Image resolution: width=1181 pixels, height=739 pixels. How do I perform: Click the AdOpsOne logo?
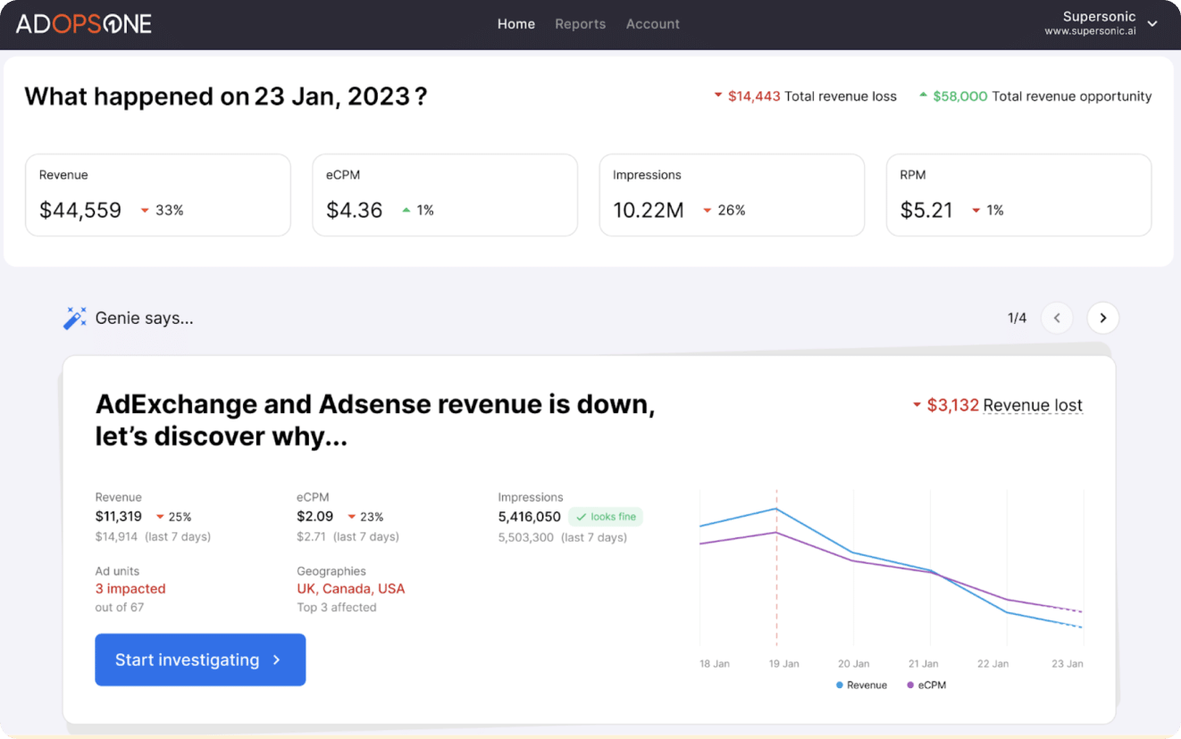(84, 24)
